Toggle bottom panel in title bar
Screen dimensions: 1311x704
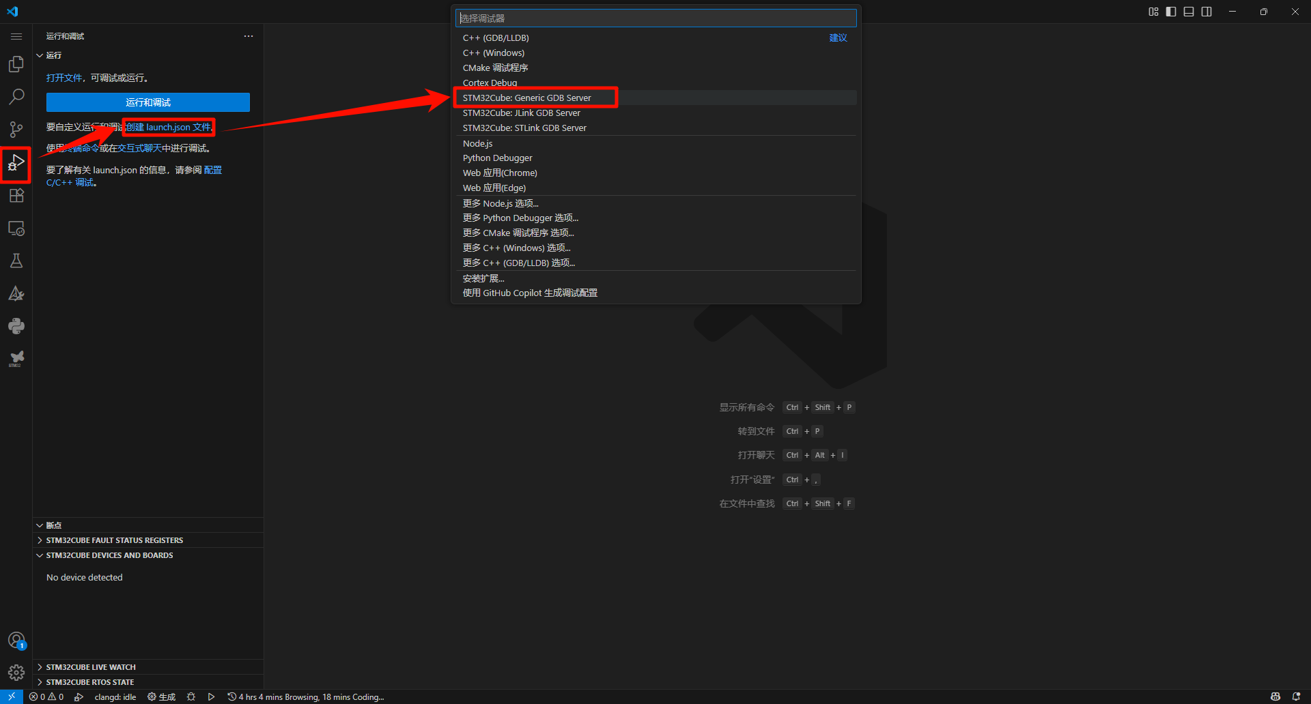1189,12
